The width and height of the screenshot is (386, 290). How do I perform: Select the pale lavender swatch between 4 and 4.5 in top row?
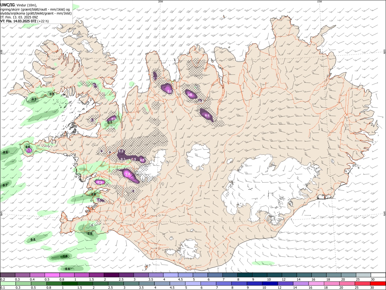170,275
